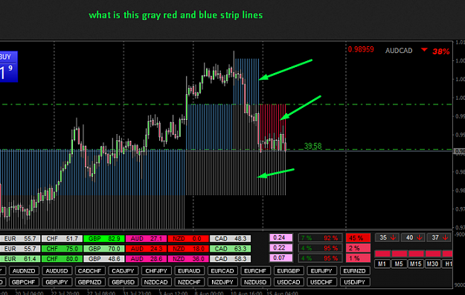Click the GBP 70.0 strength cell
The height and width of the screenshot is (295, 465).
click(x=104, y=249)
